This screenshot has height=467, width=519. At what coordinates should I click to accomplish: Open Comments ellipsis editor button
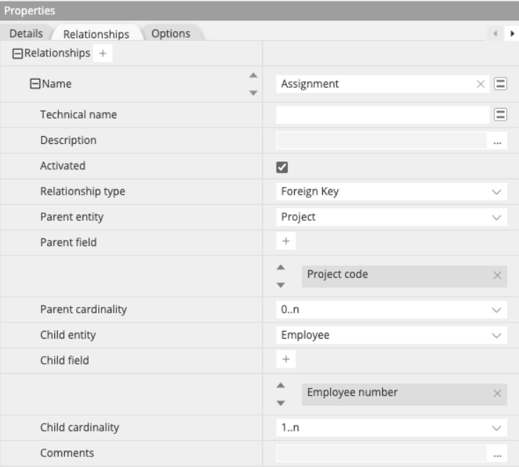tap(497, 454)
